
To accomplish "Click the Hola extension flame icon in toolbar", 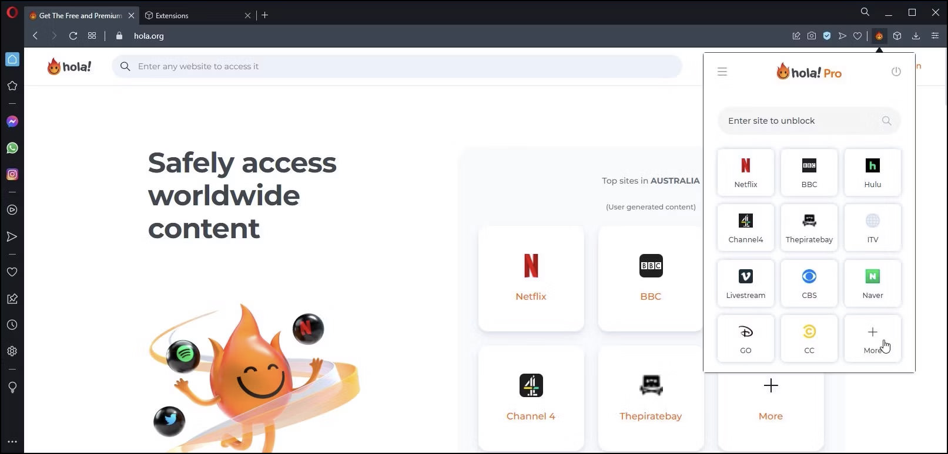I will [x=879, y=36].
